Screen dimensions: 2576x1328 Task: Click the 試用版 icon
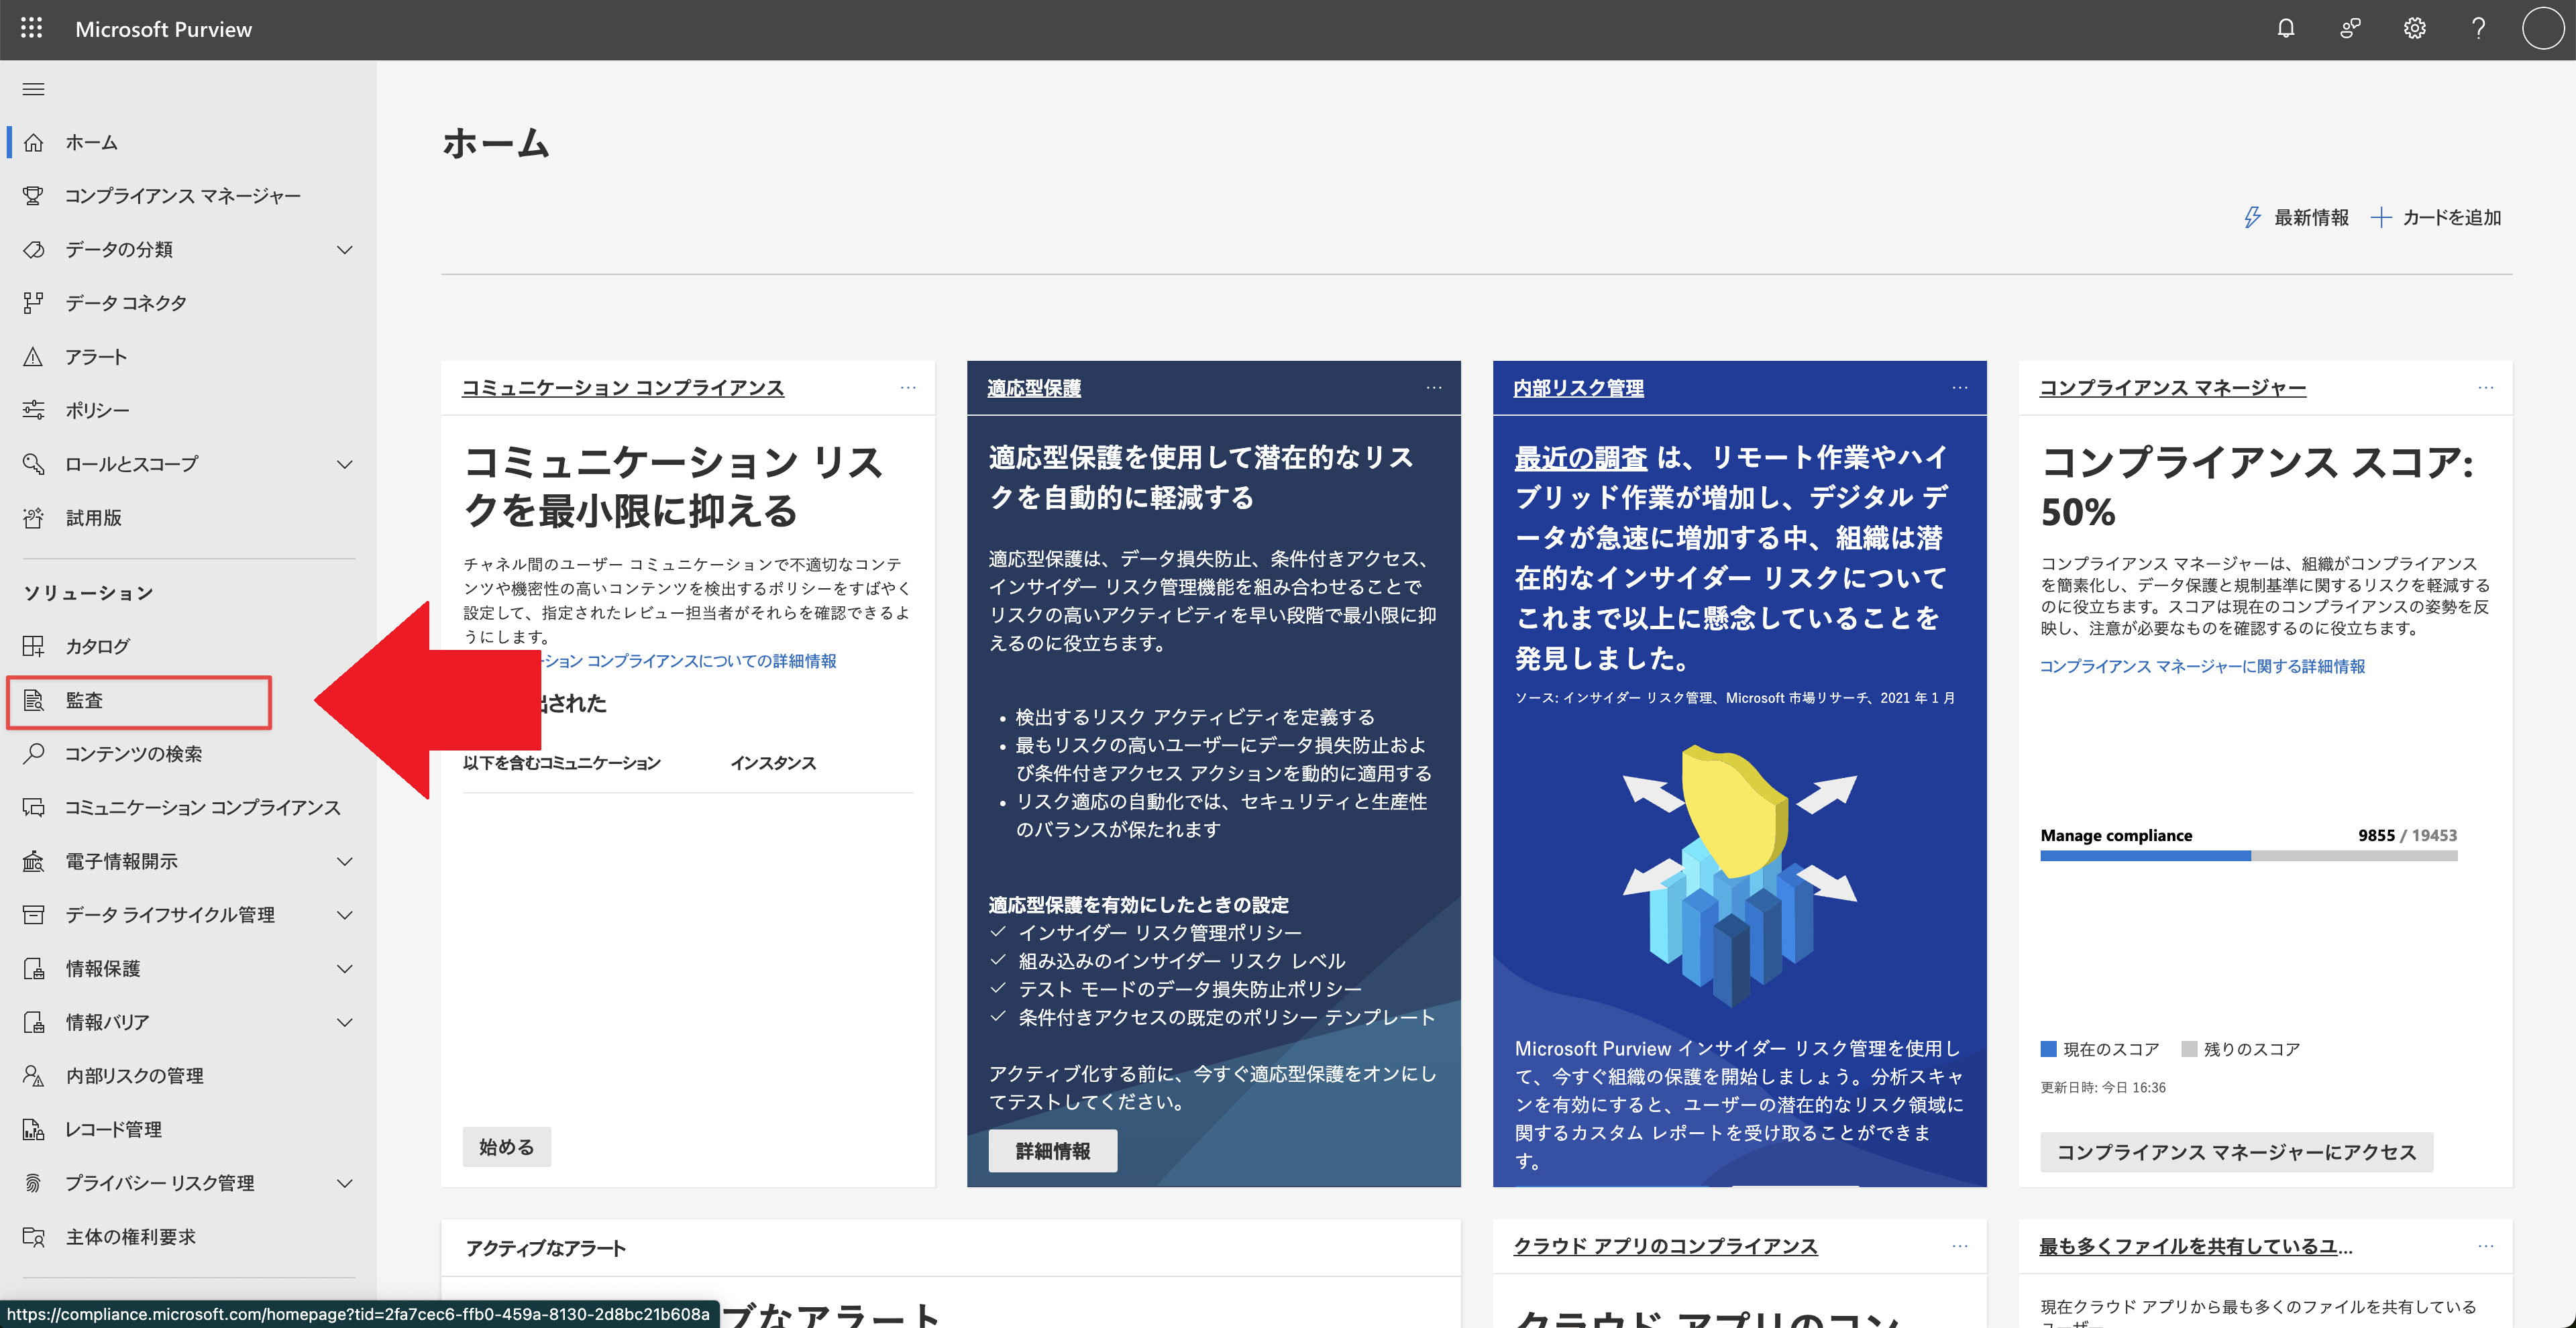coord(34,518)
